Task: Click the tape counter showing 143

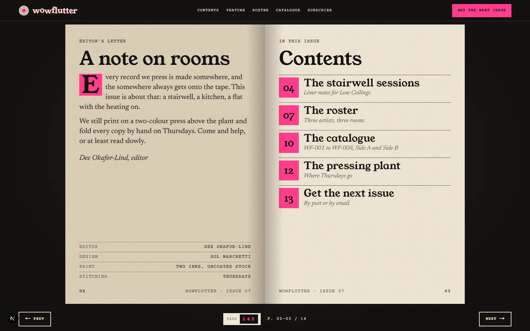Action: click(x=242, y=319)
